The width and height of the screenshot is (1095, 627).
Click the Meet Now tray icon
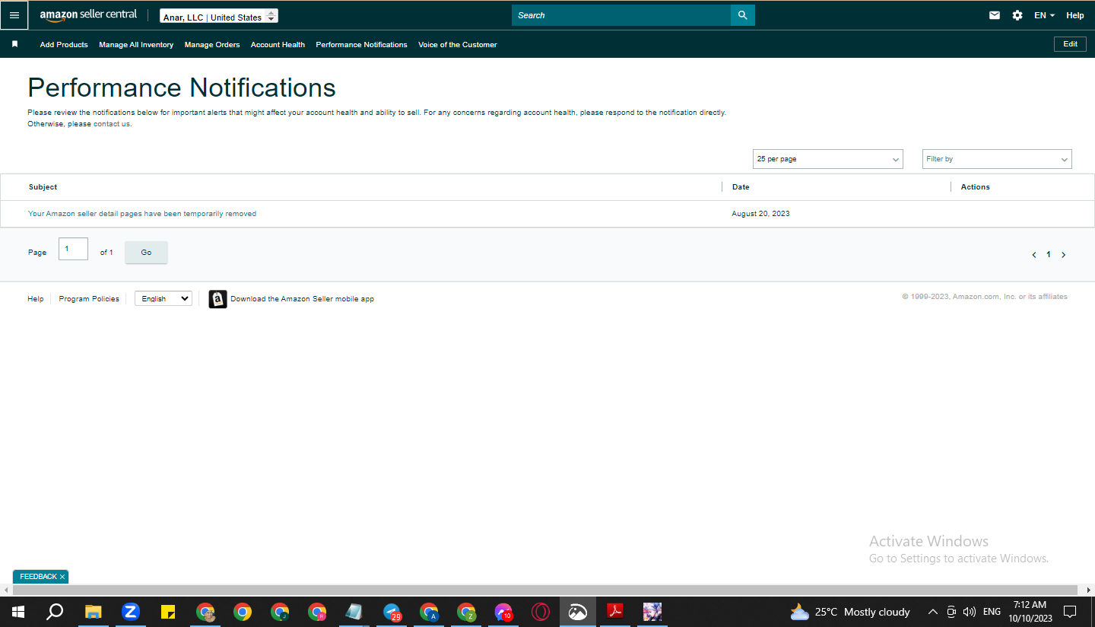[951, 612]
